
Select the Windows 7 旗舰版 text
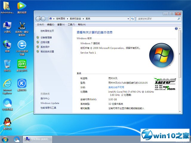(x=90, y=43)
